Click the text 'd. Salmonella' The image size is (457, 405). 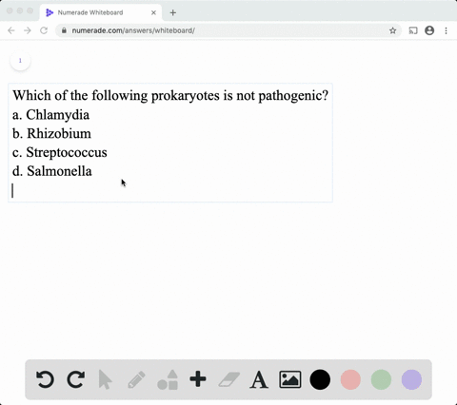point(52,171)
